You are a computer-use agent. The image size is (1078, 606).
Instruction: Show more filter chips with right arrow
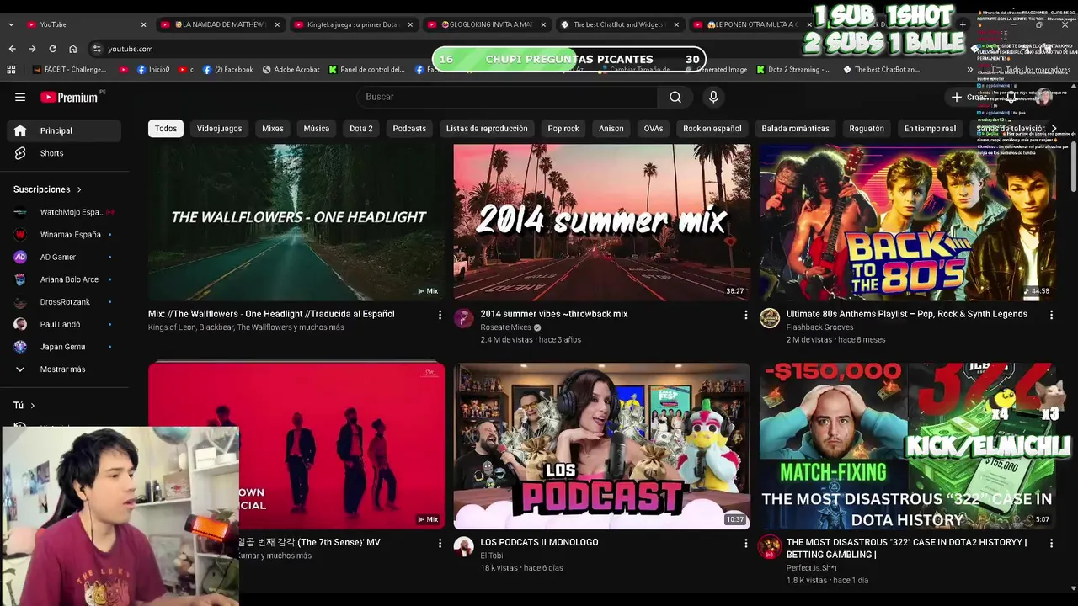pos(1053,129)
